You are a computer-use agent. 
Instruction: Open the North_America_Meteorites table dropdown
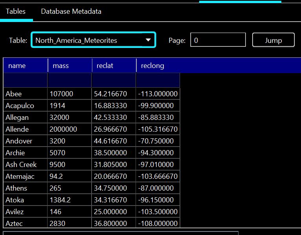pos(93,40)
